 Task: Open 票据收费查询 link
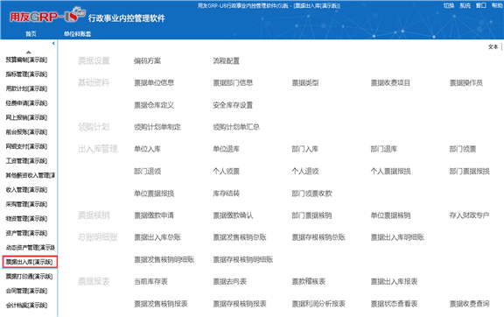tap(469, 304)
